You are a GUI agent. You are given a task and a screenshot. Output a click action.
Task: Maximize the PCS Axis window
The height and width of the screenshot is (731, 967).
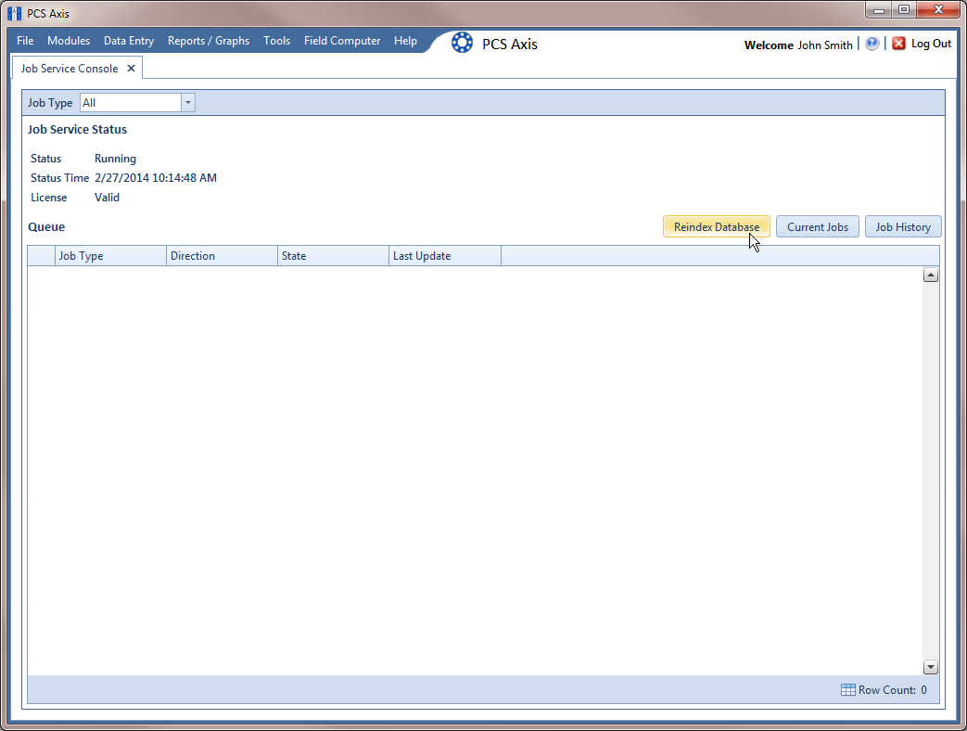pos(903,10)
